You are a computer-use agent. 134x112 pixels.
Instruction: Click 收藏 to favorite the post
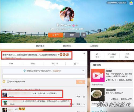11,64
